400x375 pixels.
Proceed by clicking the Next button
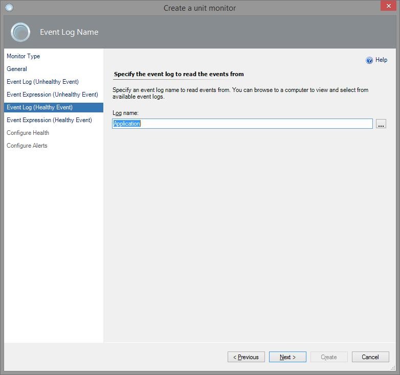[287, 357]
